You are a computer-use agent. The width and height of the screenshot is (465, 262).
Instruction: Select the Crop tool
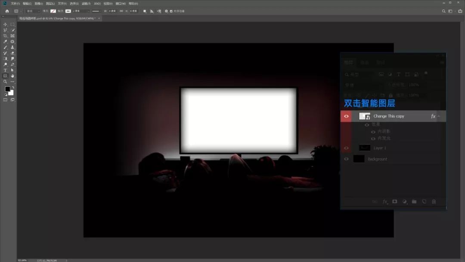coord(5,36)
